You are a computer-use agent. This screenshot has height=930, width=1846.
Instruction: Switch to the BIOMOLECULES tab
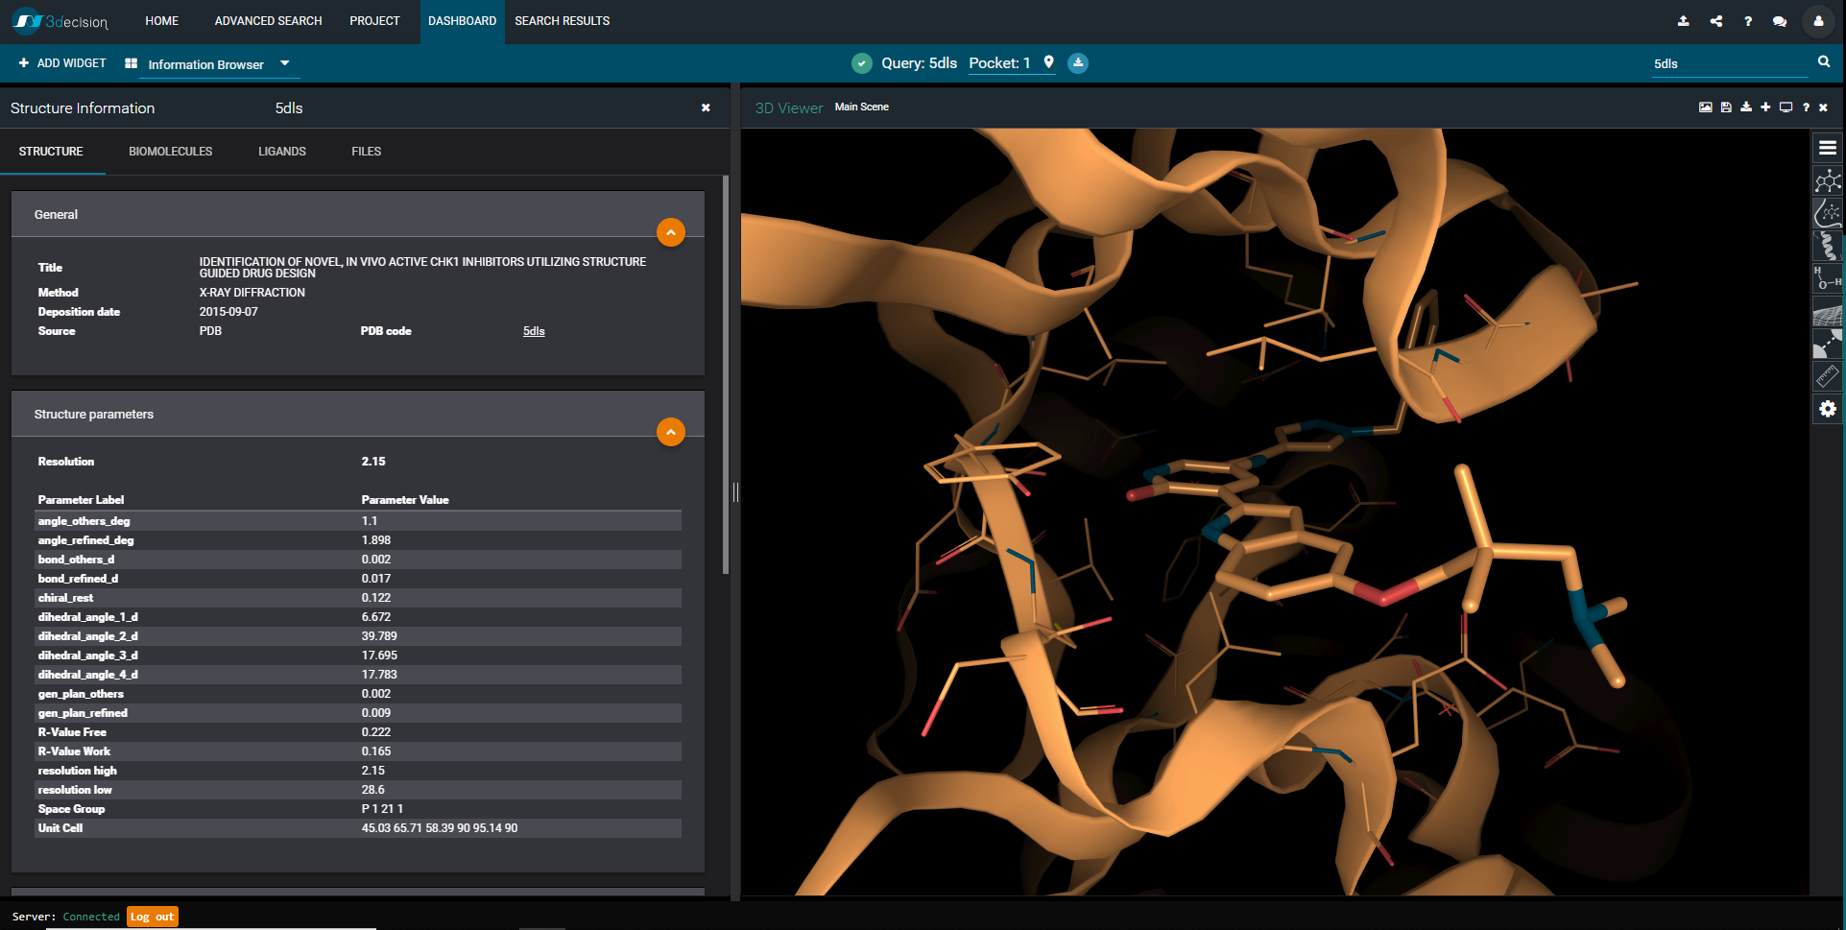point(171,152)
